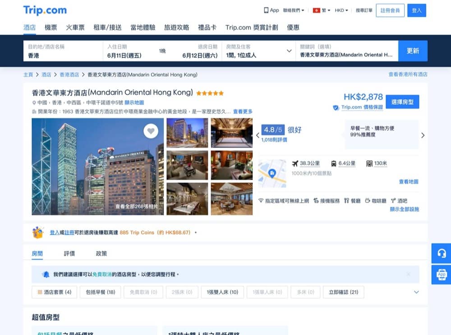Click the location pin icon by address
Viewport: 451px width, 335px height.
pos(34,102)
